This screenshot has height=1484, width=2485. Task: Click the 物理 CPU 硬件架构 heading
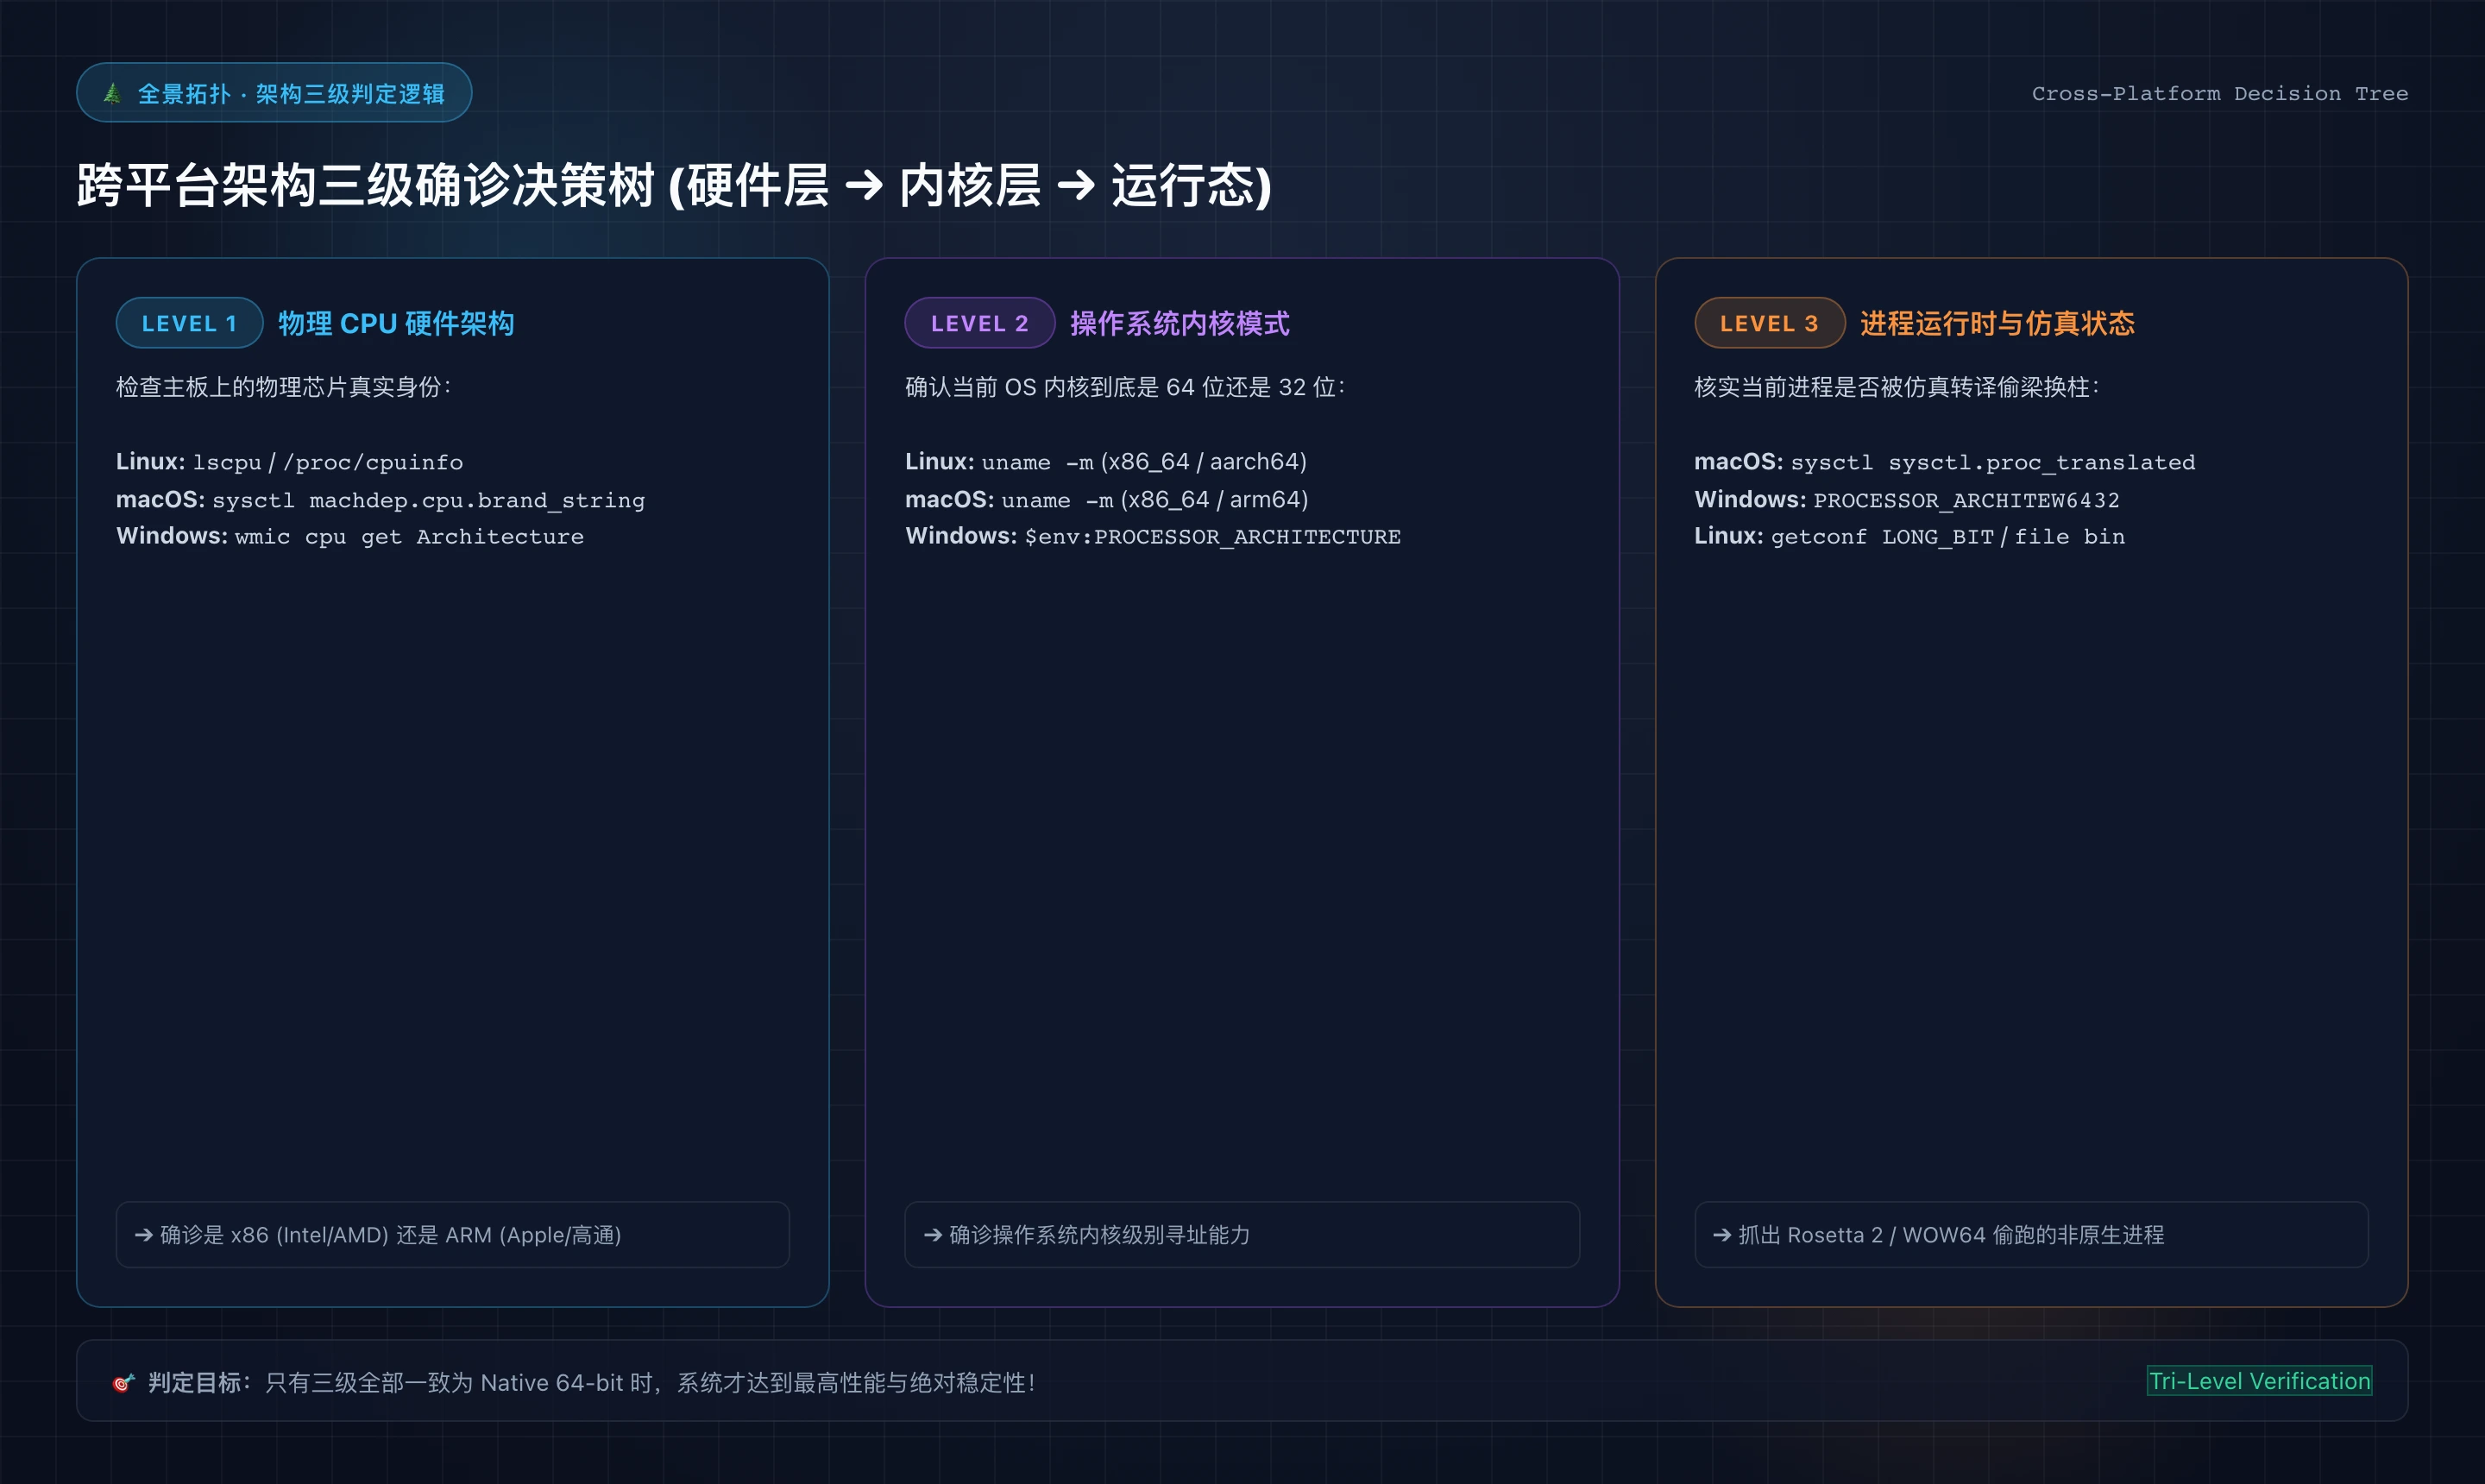(x=396, y=323)
